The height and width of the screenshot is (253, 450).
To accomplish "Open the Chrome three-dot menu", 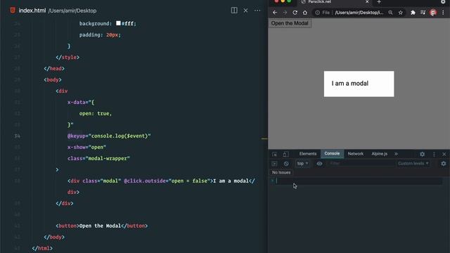I will pos(443,13).
